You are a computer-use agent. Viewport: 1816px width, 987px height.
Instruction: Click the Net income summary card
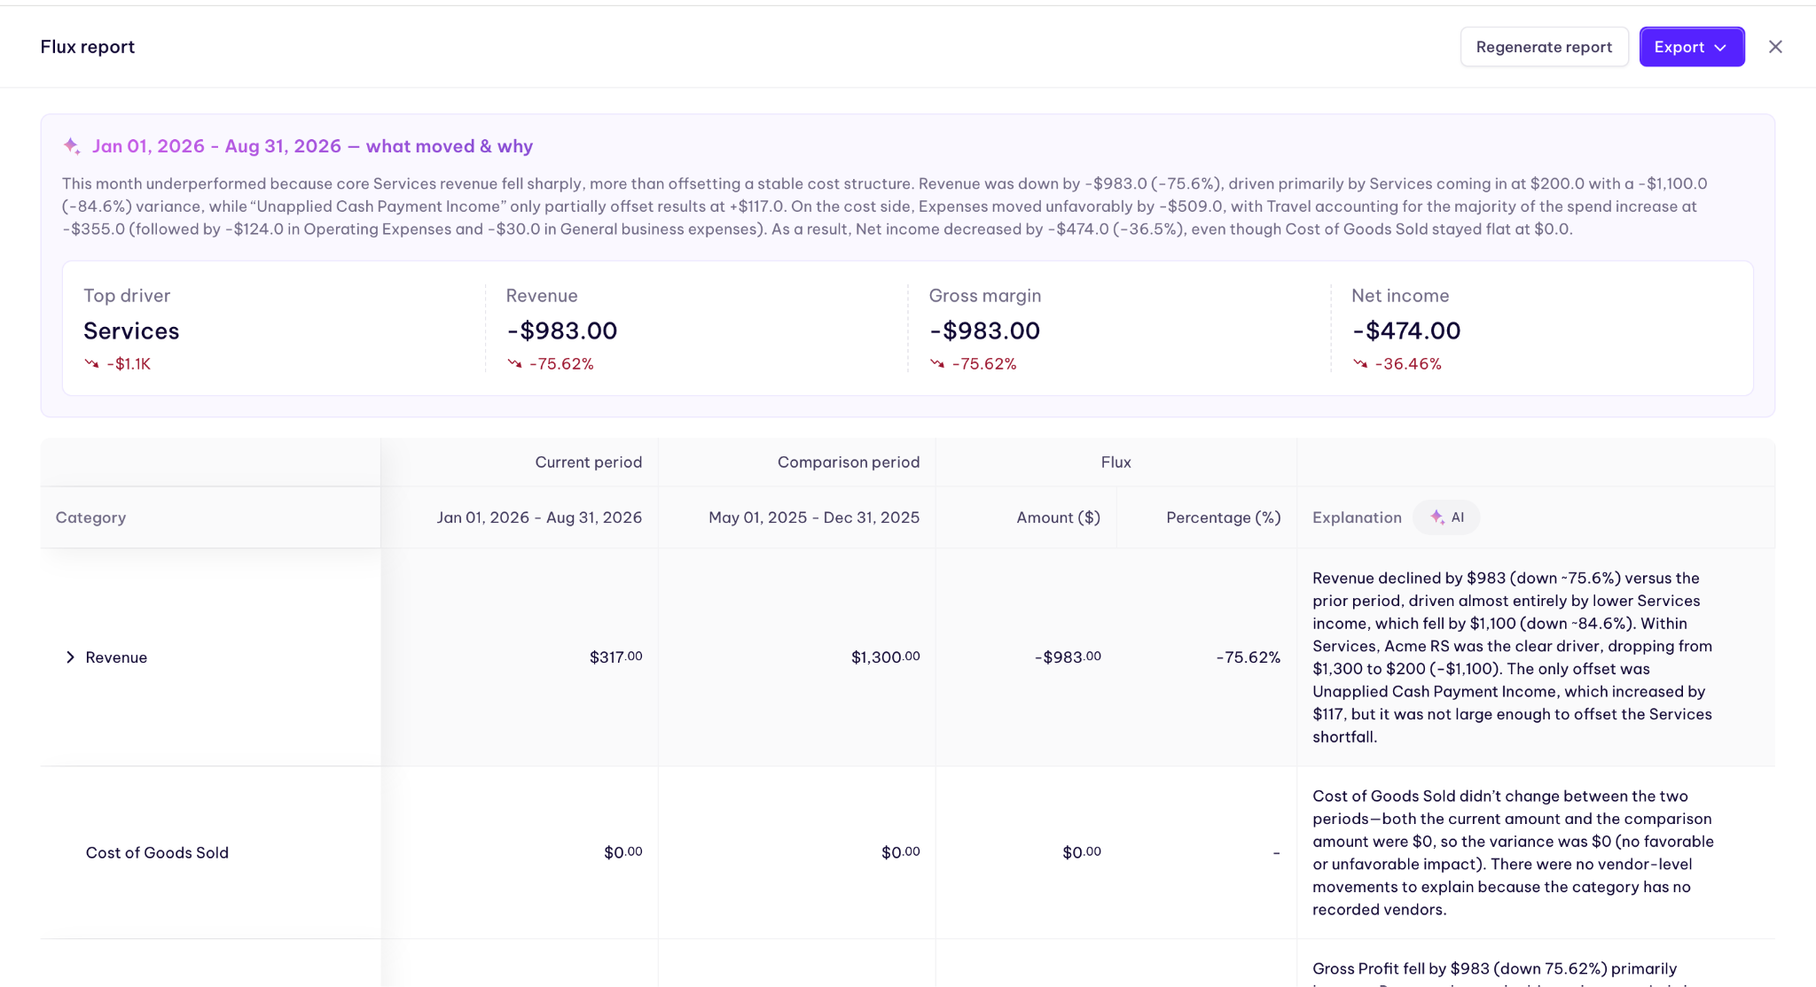[x=1541, y=329]
